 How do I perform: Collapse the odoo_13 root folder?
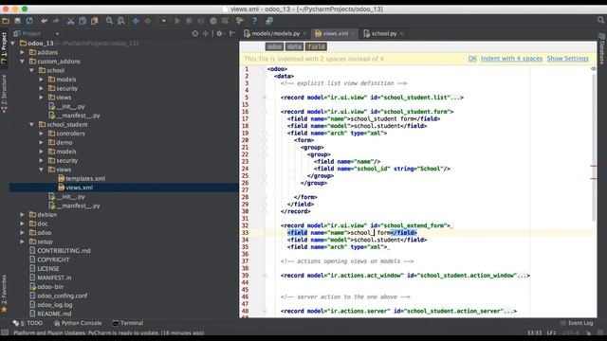pyautogui.click(x=13, y=44)
